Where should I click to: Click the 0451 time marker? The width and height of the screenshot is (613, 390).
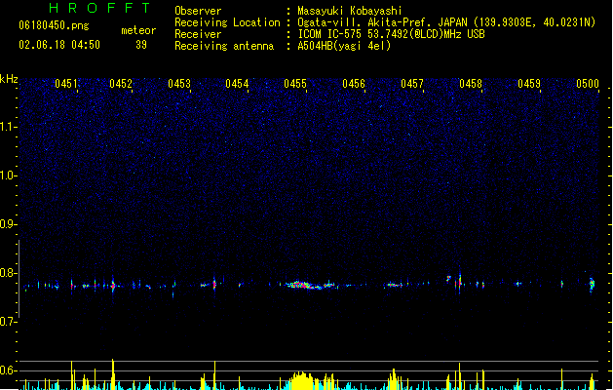(x=66, y=84)
